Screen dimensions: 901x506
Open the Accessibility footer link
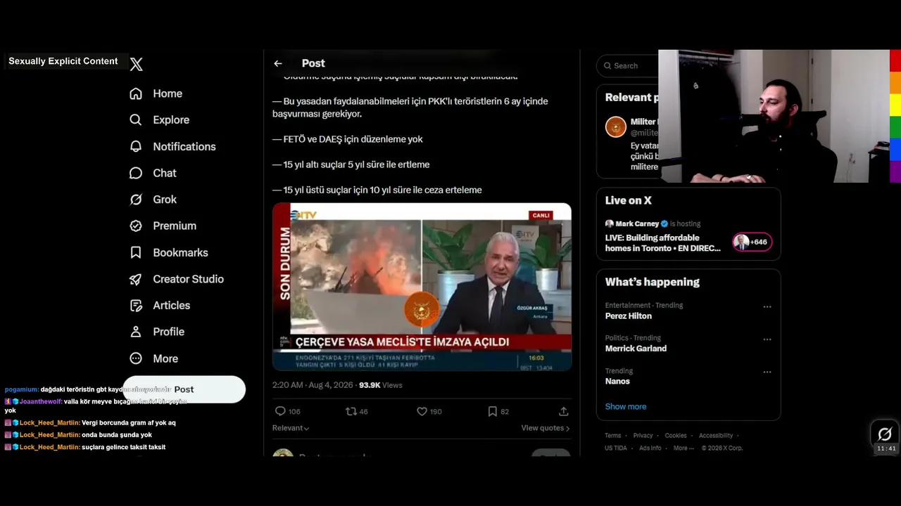716,436
